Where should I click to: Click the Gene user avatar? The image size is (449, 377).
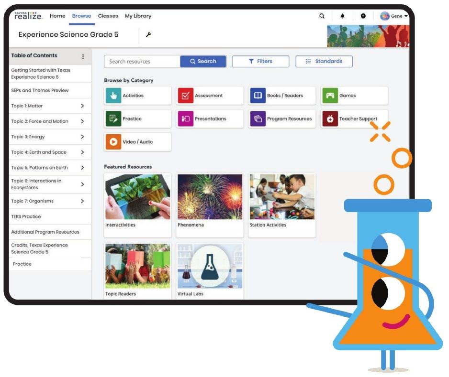(x=384, y=16)
